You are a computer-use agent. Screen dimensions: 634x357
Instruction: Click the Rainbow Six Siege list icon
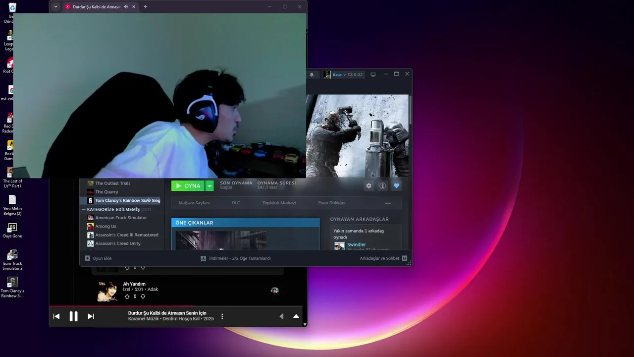[x=90, y=200]
